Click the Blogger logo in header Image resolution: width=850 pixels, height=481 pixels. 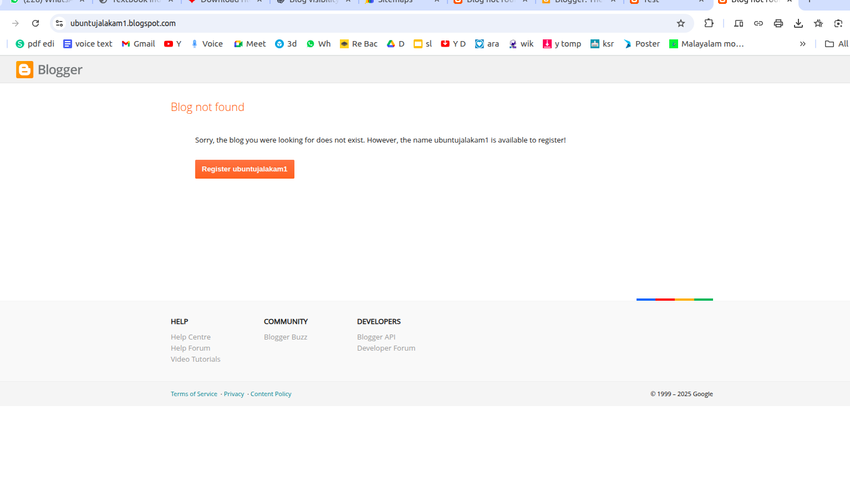(x=49, y=70)
